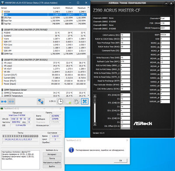Click the ASRock Timing Configurator vertical slider
The width and height of the screenshot is (175, 171).
coord(95,110)
